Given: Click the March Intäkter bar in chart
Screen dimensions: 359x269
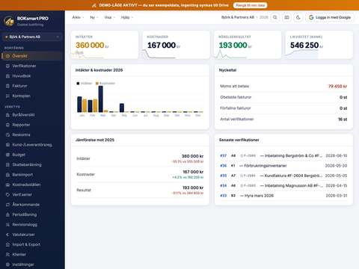Looking at the screenshot, I should tap(101, 99).
